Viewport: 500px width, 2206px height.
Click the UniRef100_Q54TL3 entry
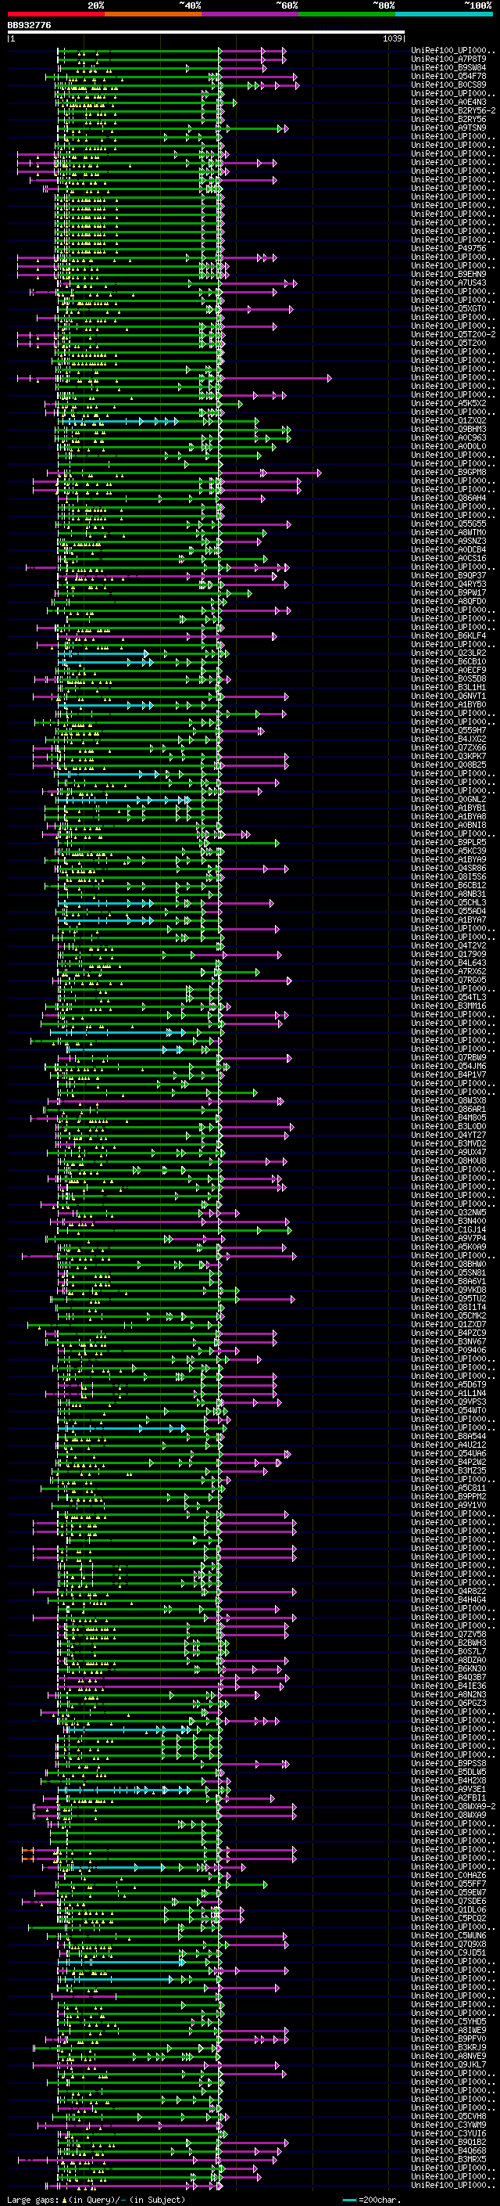click(x=448, y=997)
